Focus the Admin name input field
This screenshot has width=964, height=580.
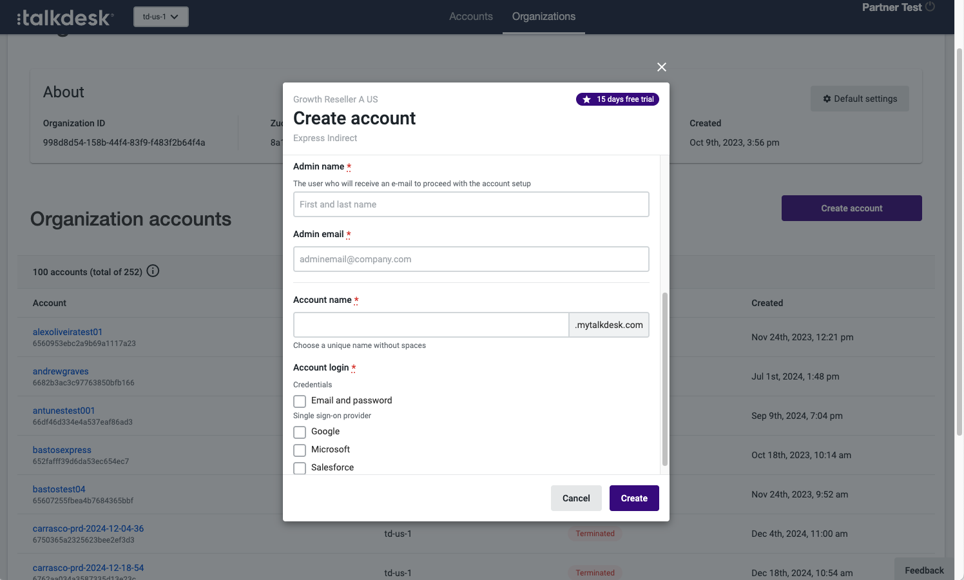coord(471,204)
